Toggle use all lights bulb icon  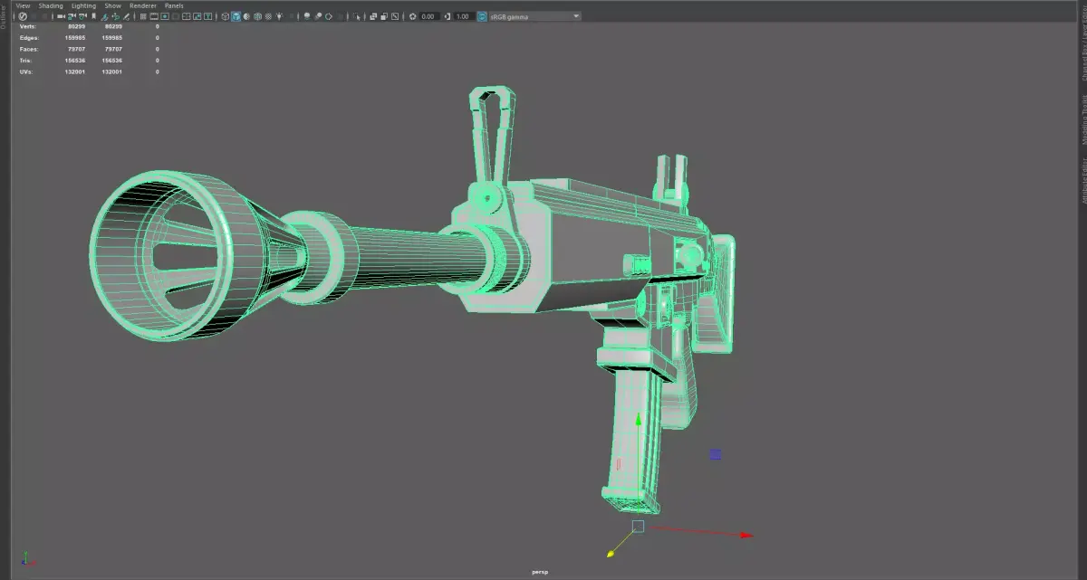(x=279, y=16)
